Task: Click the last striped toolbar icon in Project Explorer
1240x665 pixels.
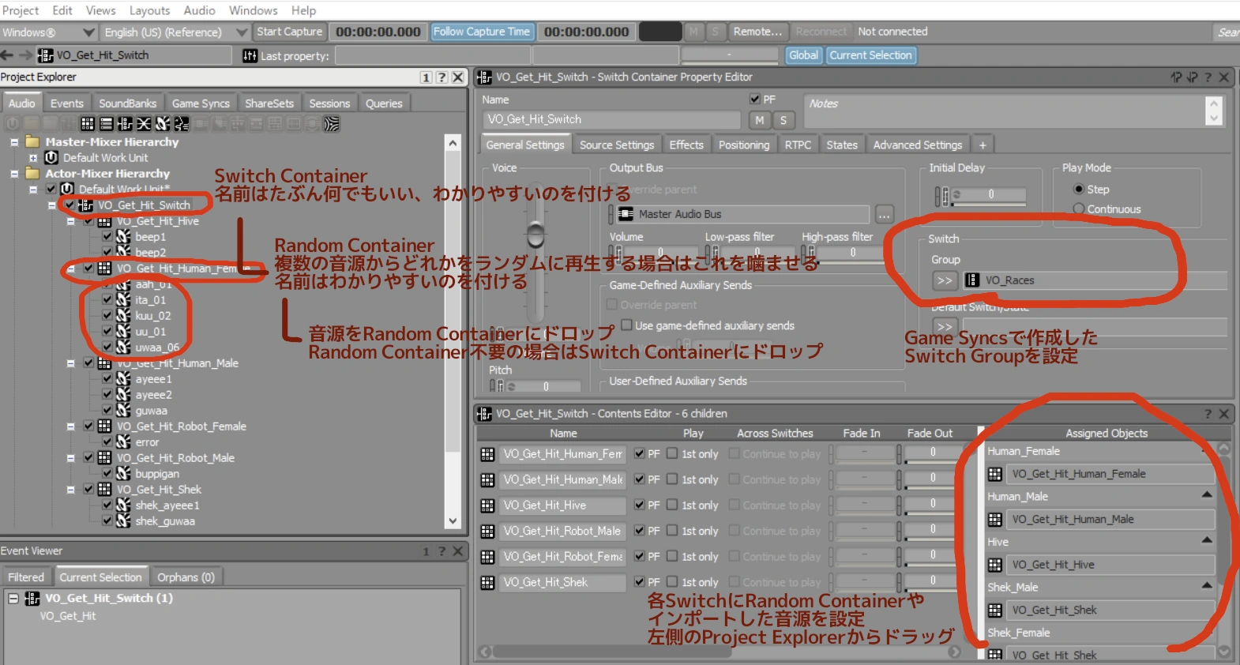Action: click(332, 123)
